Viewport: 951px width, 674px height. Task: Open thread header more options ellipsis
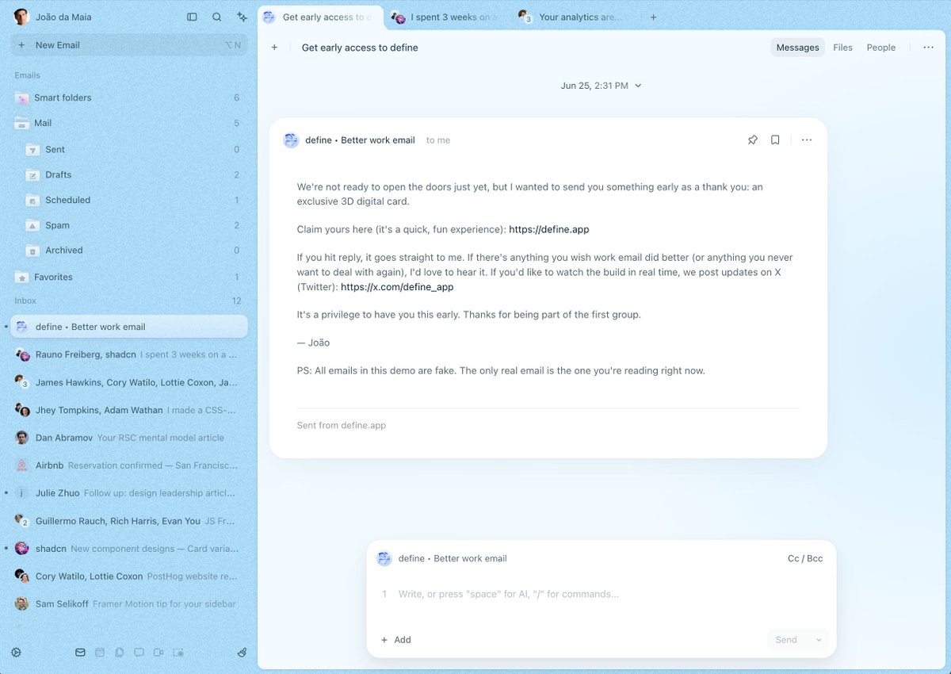[928, 48]
